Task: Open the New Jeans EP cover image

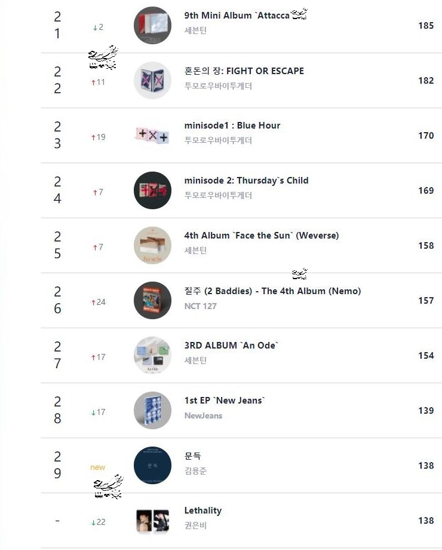Action: point(152,411)
